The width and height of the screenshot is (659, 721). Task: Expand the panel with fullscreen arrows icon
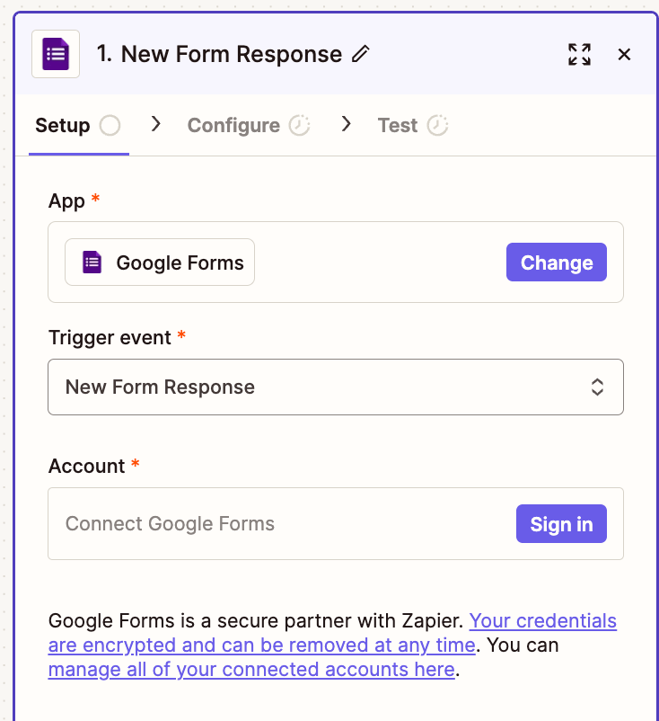coord(580,54)
